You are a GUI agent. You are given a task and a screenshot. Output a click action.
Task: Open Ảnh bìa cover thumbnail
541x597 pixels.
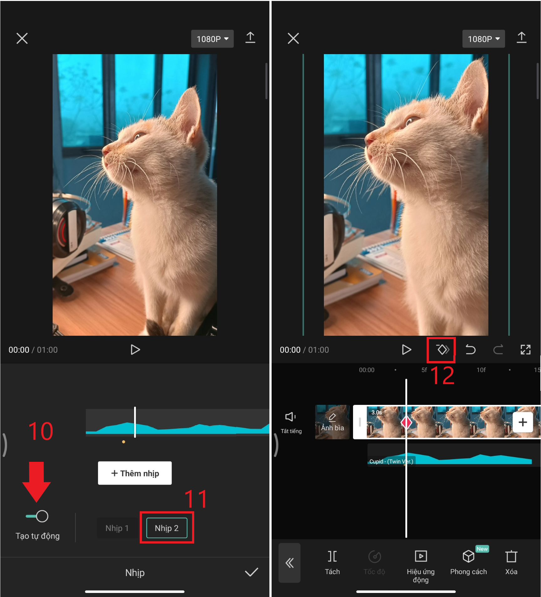coord(332,422)
